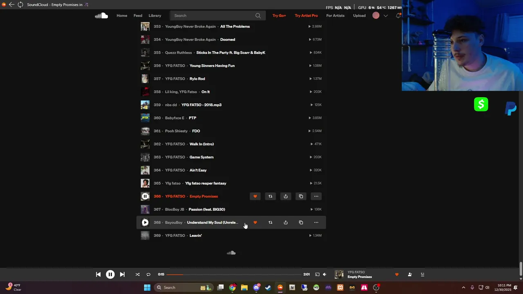
Task: Open the Windows Start menu
Action: pos(147,287)
